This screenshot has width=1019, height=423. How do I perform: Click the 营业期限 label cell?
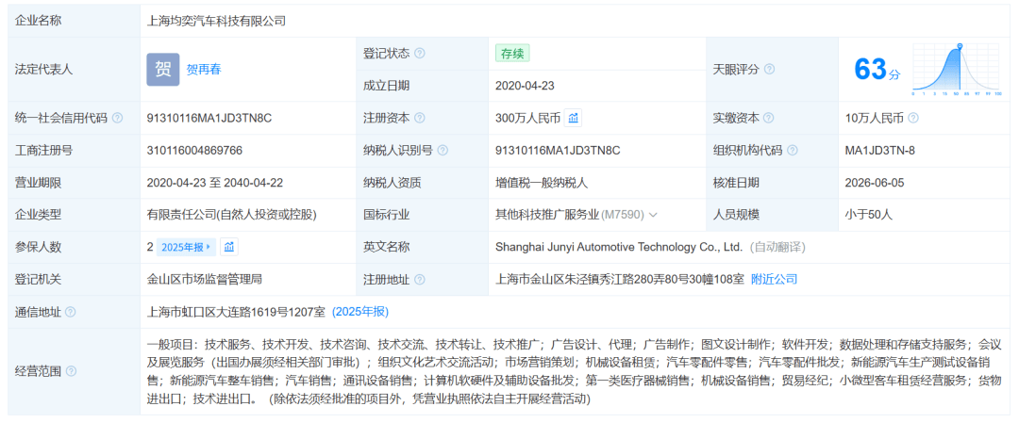click(x=75, y=183)
